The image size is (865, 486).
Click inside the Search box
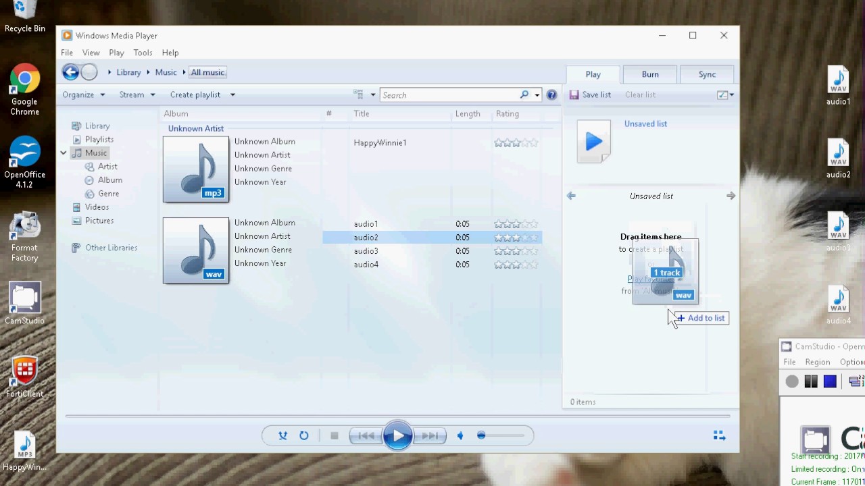[449, 95]
